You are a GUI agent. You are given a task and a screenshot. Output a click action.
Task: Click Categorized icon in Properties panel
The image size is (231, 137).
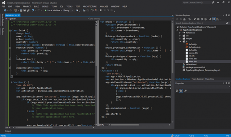177,91
